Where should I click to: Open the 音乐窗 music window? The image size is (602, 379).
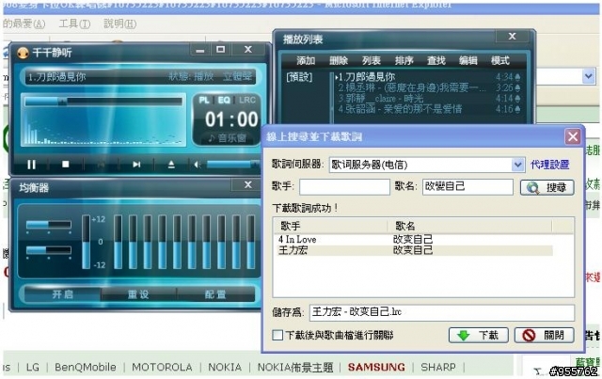click(x=227, y=138)
